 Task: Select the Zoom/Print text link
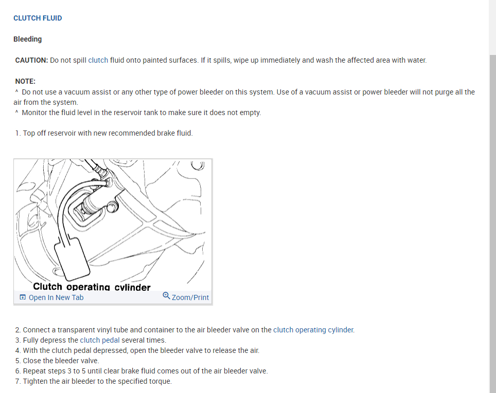tap(190, 297)
